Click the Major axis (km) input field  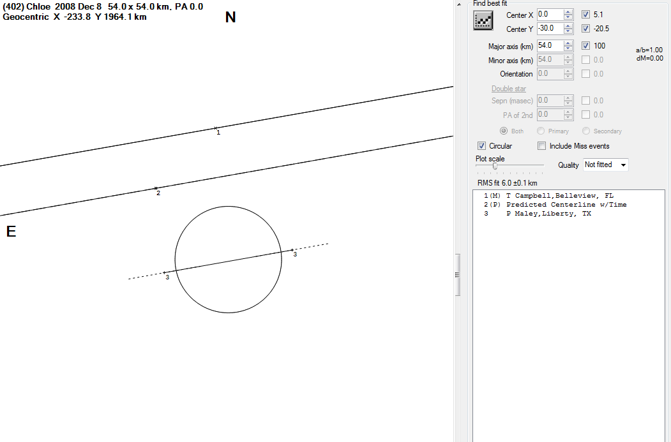[x=549, y=46]
